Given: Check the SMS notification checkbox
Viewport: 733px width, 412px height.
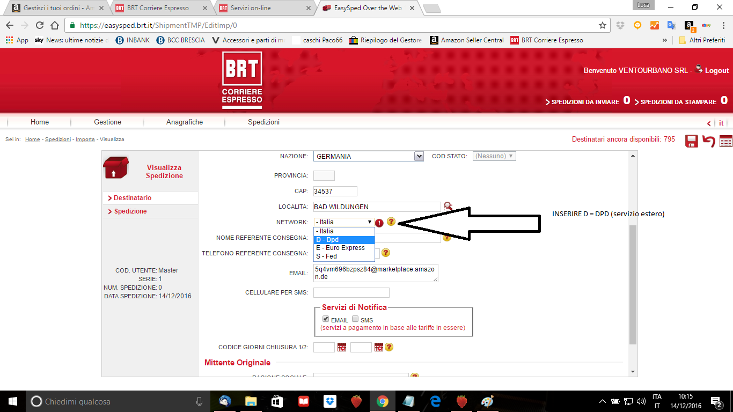Looking at the screenshot, I should (x=355, y=319).
